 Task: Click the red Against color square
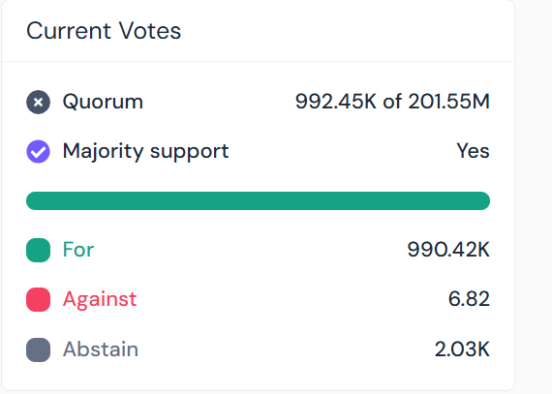coord(38,300)
